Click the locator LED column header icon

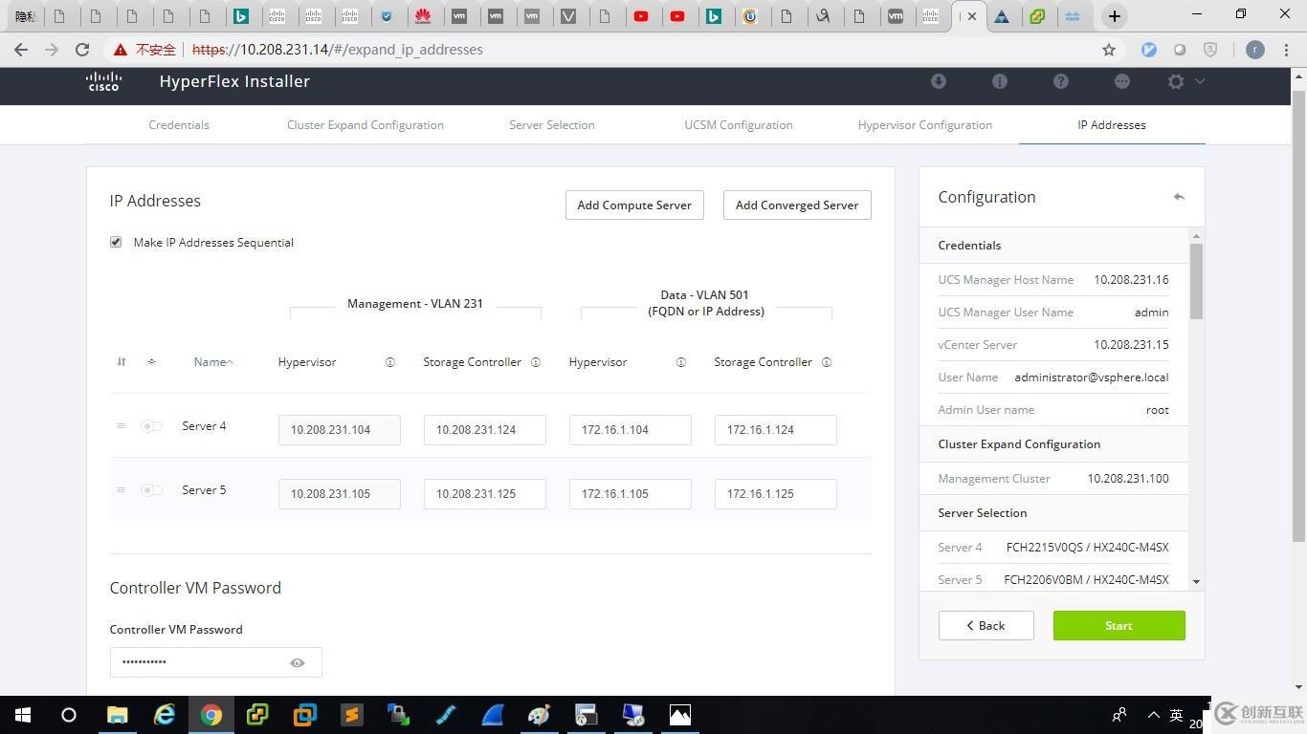151,362
